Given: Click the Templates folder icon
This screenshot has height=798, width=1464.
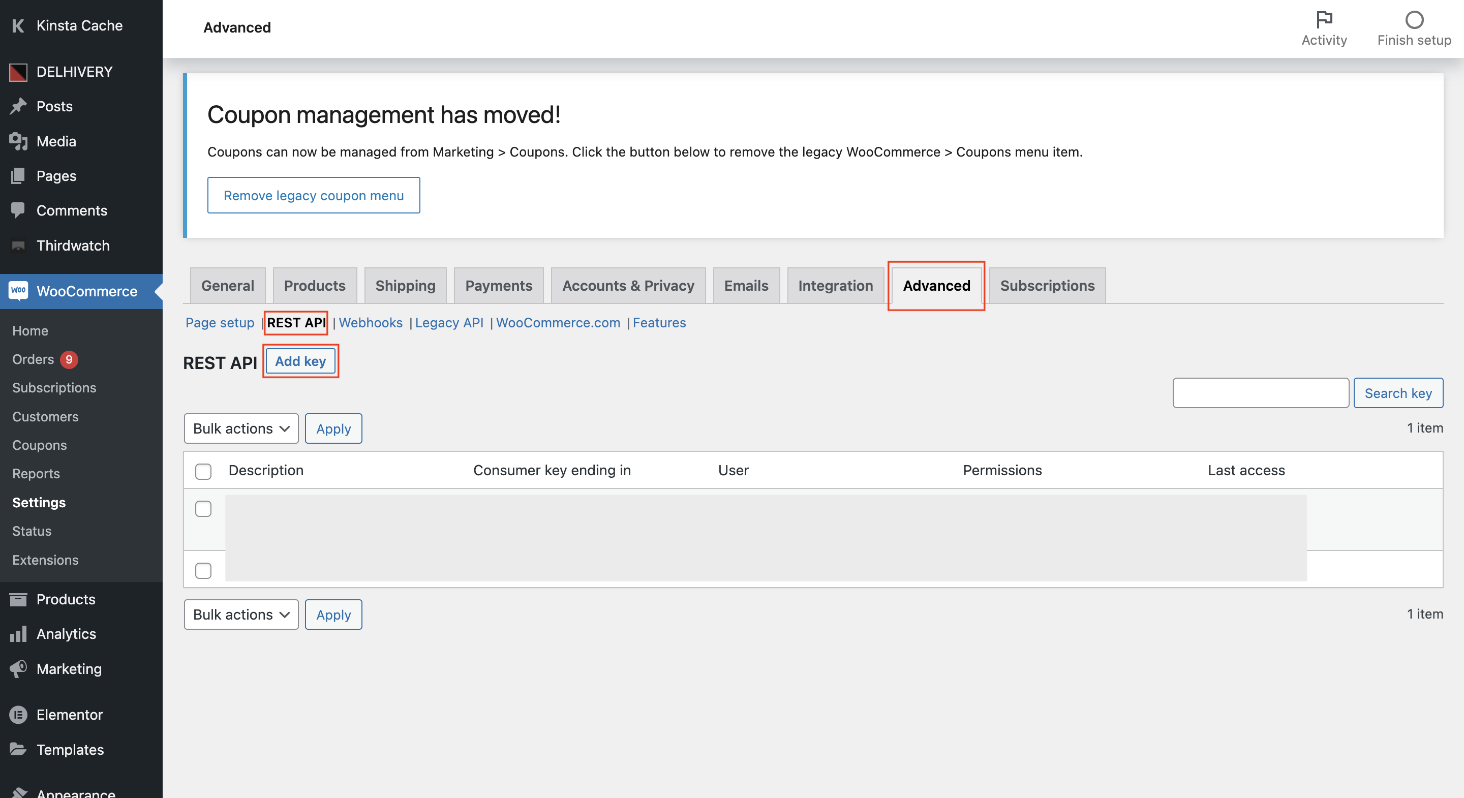Looking at the screenshot, I should pyautogui.click(x=18, y=749).
